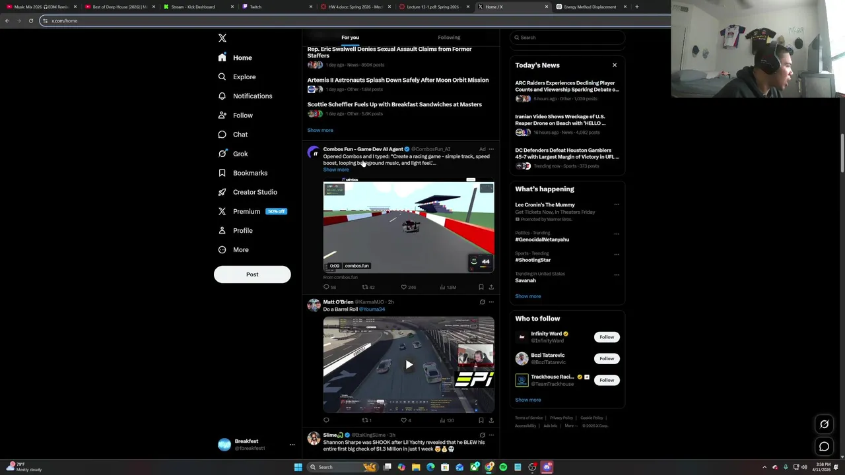The height and width of the screenshot is (475, 845).
Task: Expand Combos Fun post with Show more
Action: [x=336, y=170]
